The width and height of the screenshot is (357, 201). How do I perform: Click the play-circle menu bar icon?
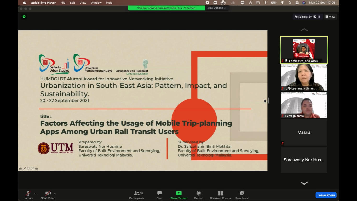point(250,3)
